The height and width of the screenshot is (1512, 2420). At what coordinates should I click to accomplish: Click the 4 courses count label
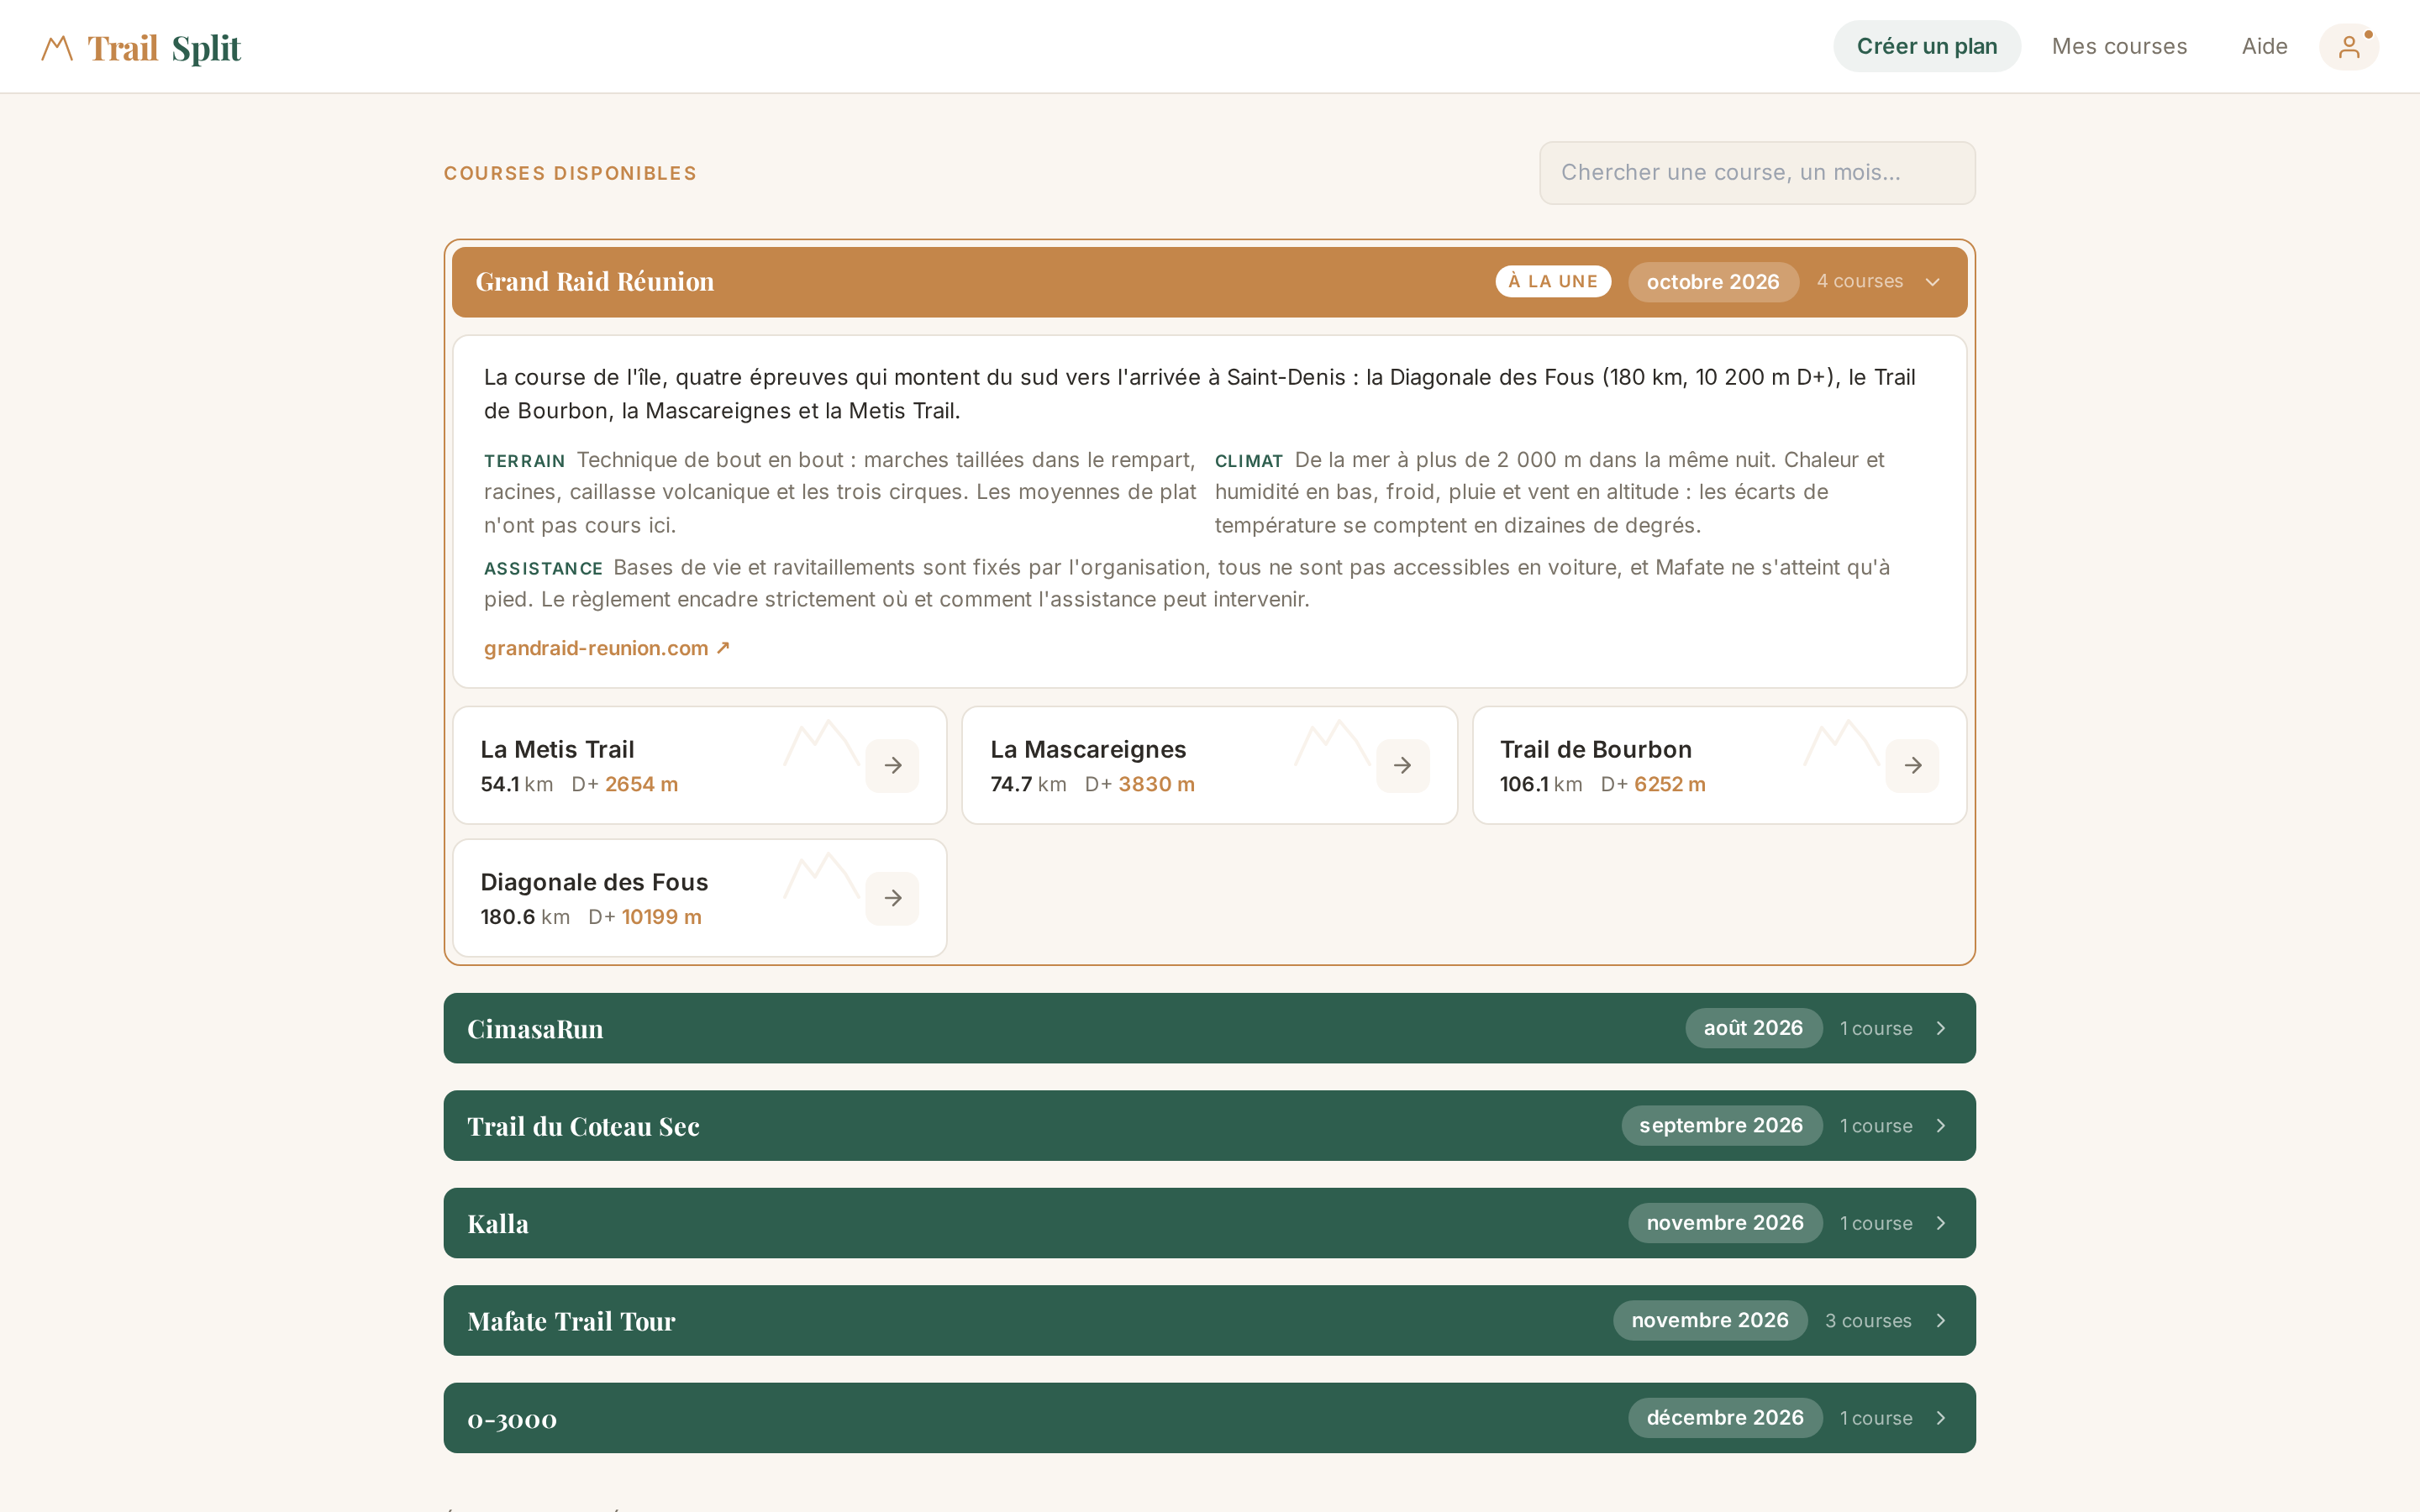click(x=1859, y=282)
